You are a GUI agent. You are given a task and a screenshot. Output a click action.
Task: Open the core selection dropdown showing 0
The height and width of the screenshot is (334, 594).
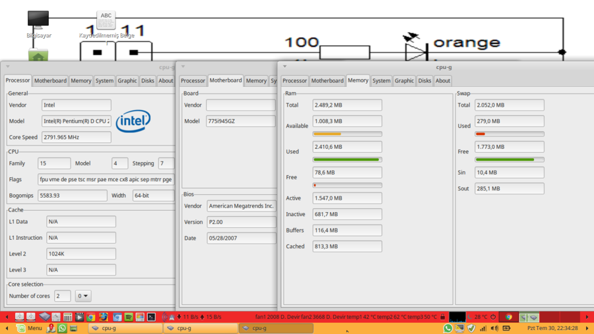point(83,296)
